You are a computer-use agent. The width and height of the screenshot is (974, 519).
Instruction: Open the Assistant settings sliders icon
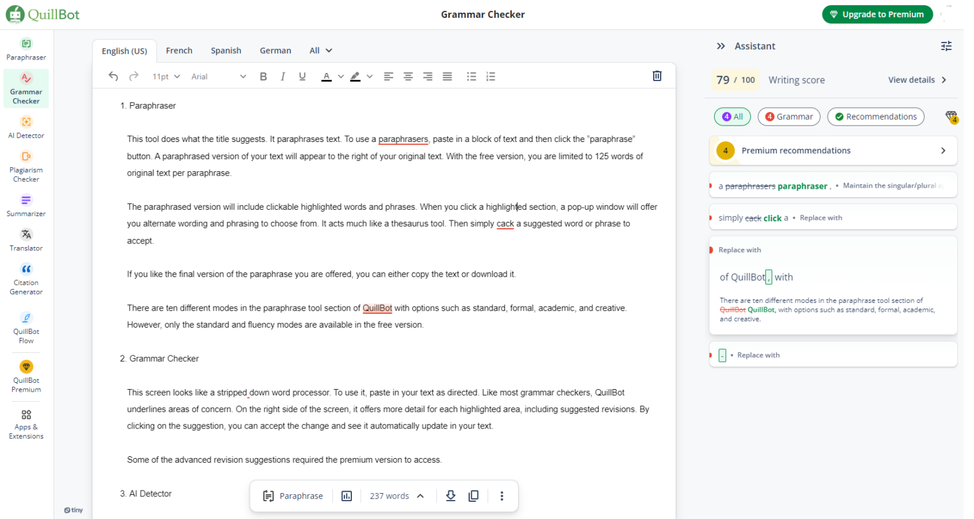tap(946, 46)
